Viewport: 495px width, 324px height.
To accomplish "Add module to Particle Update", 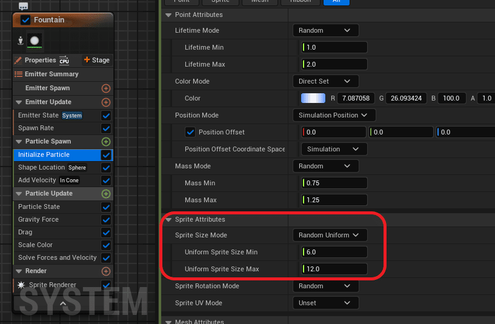I will coord(106,194).
